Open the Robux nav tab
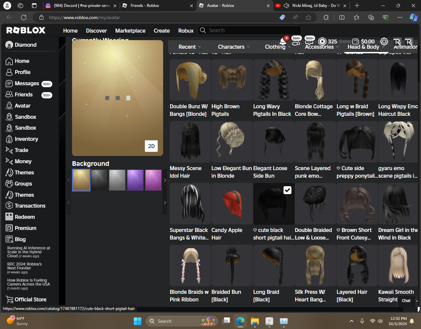Viewport: 421px width, 329px height. (186, 31)
